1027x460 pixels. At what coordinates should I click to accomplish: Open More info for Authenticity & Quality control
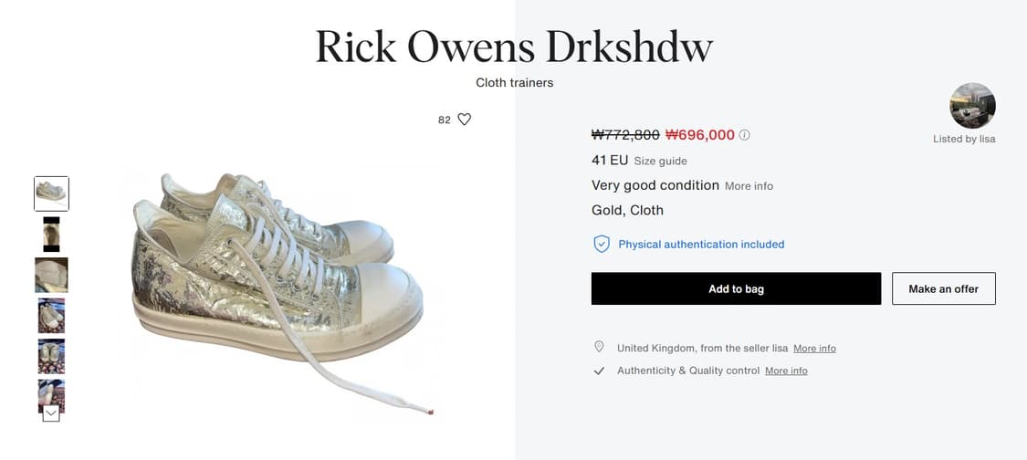pos(786,371)
